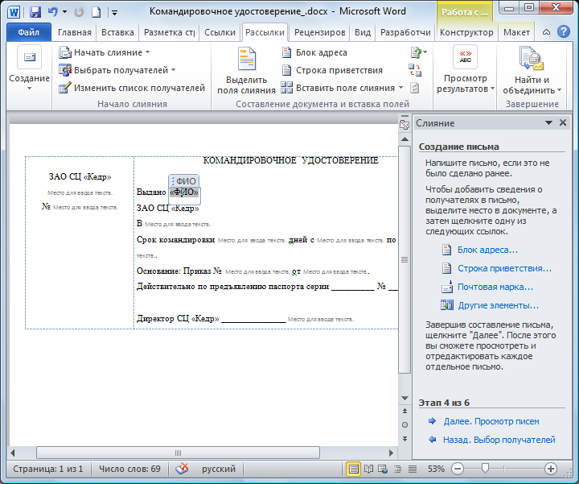The image size is (579, 484).
Task: Select Draft view icon in status bar
Action: pos(412,470)
